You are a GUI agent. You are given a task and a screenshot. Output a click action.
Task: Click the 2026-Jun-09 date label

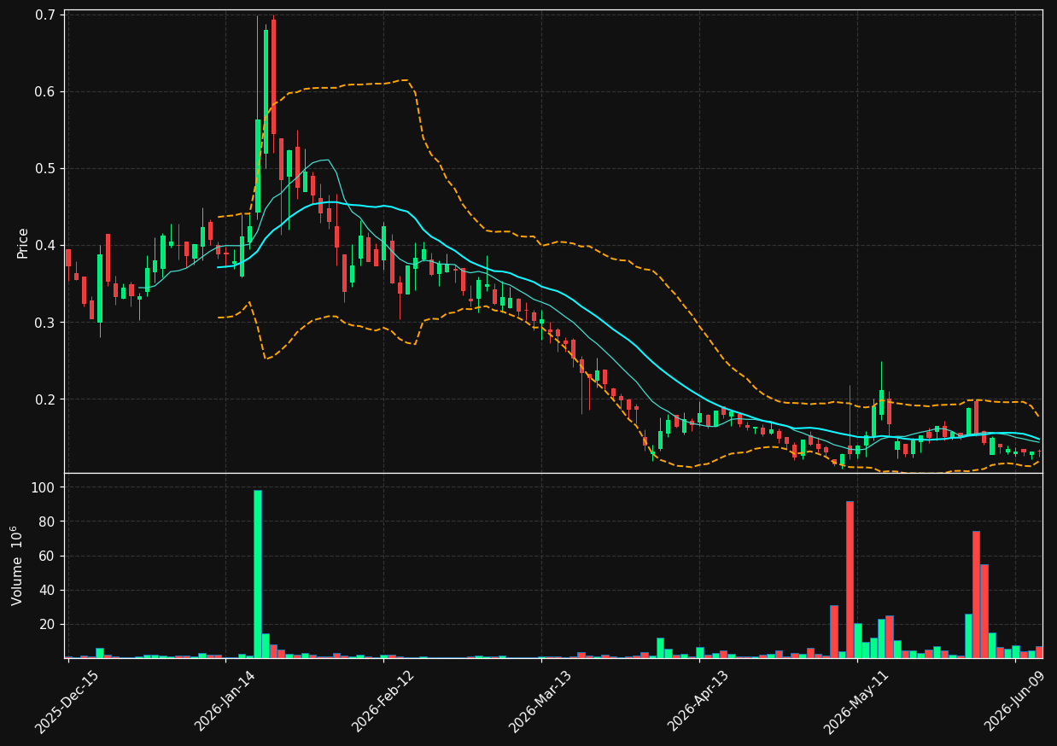click(x=1014, y=702)
